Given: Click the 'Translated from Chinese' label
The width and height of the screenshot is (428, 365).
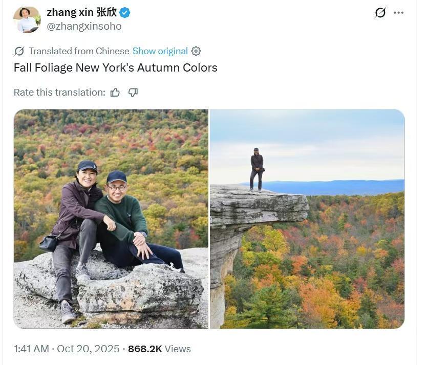Looking at the screenshot, I should [79, 51].
